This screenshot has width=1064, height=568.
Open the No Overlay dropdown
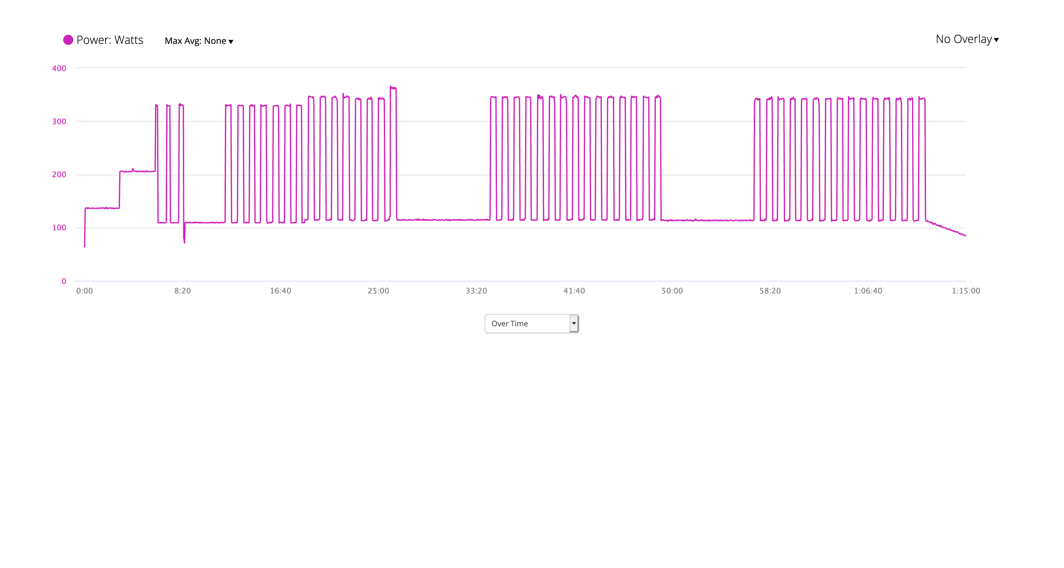click(967, 39)
